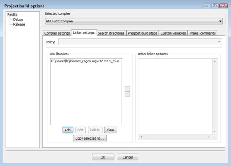The height and width of the screenshot is (166, 231).
Task: Maximize the Project build options window
Action: (215, 6)
